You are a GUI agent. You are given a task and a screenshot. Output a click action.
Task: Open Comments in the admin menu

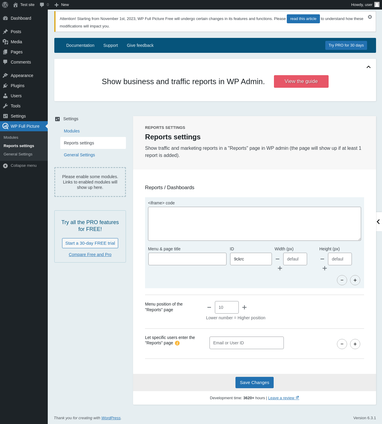pos(24,62)
